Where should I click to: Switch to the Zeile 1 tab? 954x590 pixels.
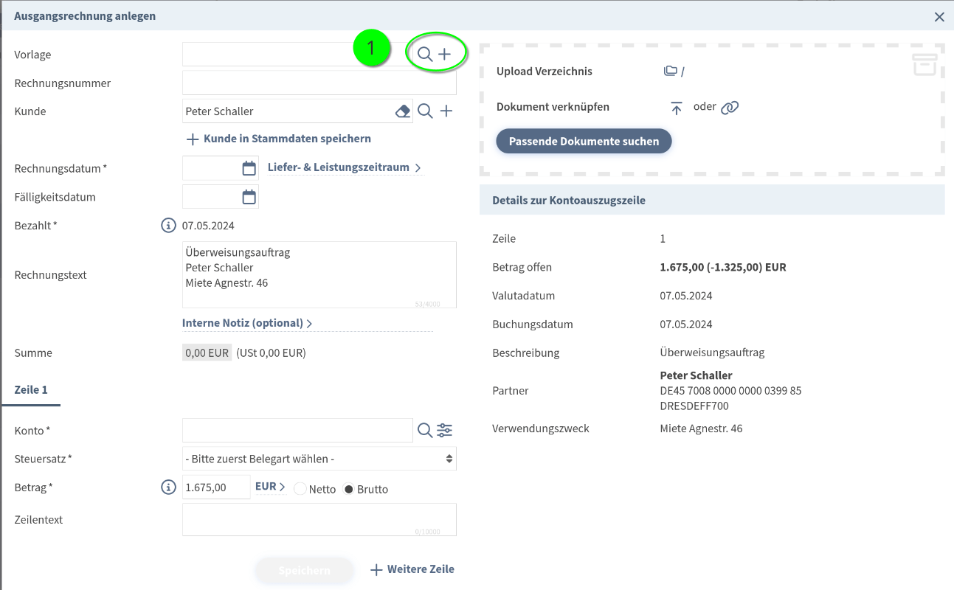point(31,389)
